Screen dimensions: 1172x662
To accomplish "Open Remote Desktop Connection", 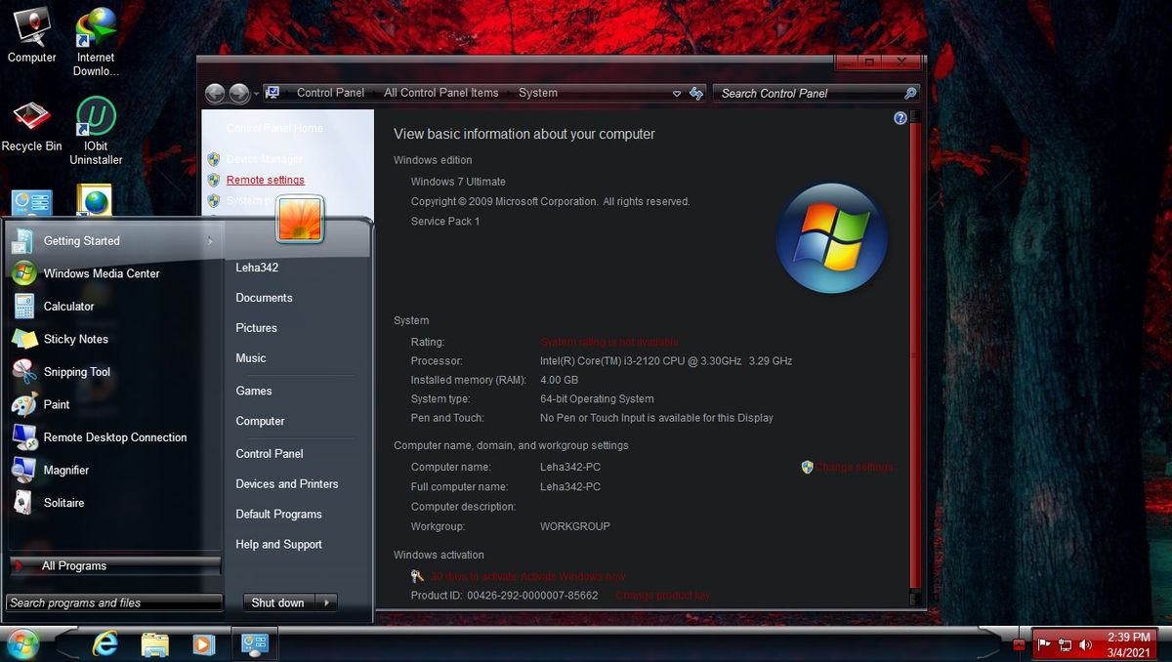I will tap(113, 437).
